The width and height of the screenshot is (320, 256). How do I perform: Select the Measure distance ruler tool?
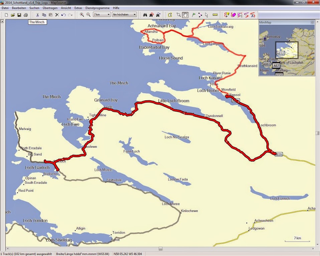pos(215,15)
